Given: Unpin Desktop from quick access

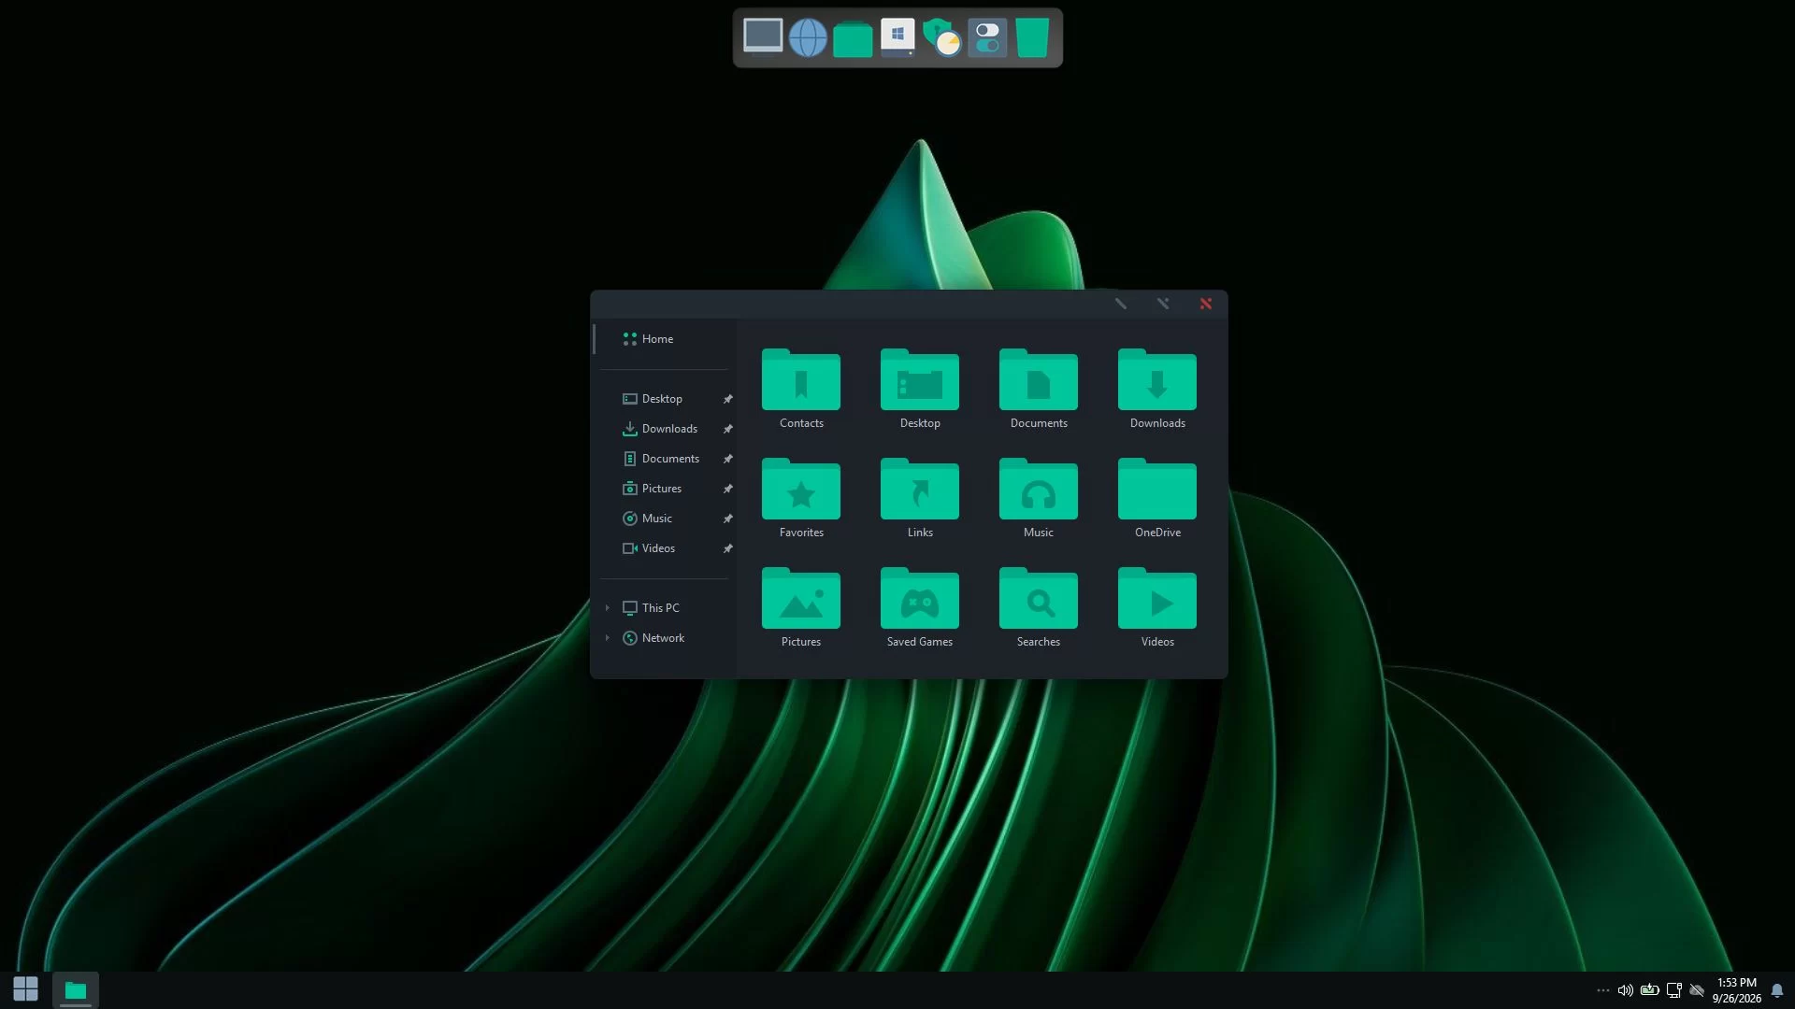Looking at the screenshot, I should (727, 399).
